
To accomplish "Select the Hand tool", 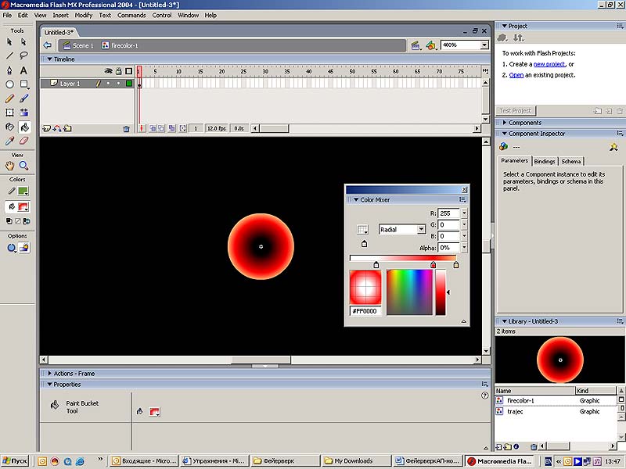I will pos(10,166).
